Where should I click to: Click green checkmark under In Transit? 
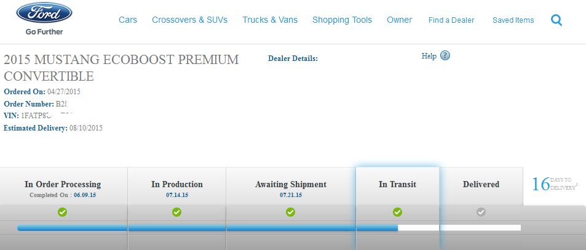(x=398, y=212)
